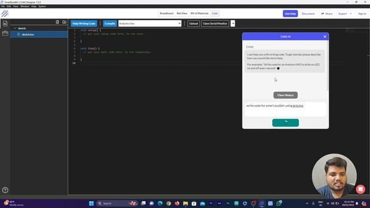Create a new file with the file icon
The image size is (370, 208).
(x=57, y=22)
